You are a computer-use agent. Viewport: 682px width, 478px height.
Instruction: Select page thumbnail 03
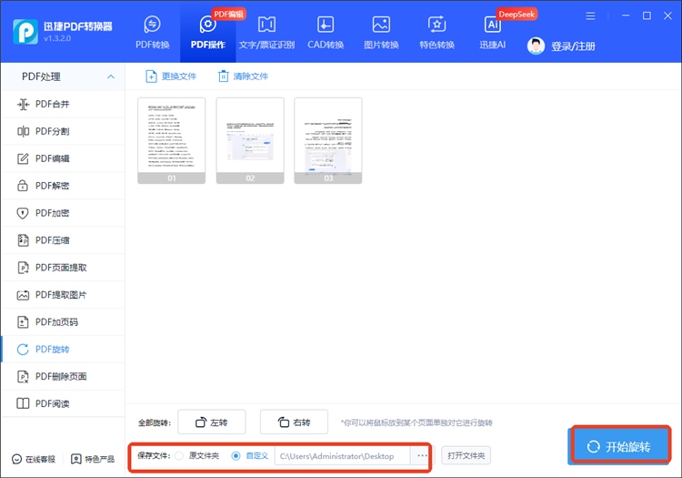point(328,140)
